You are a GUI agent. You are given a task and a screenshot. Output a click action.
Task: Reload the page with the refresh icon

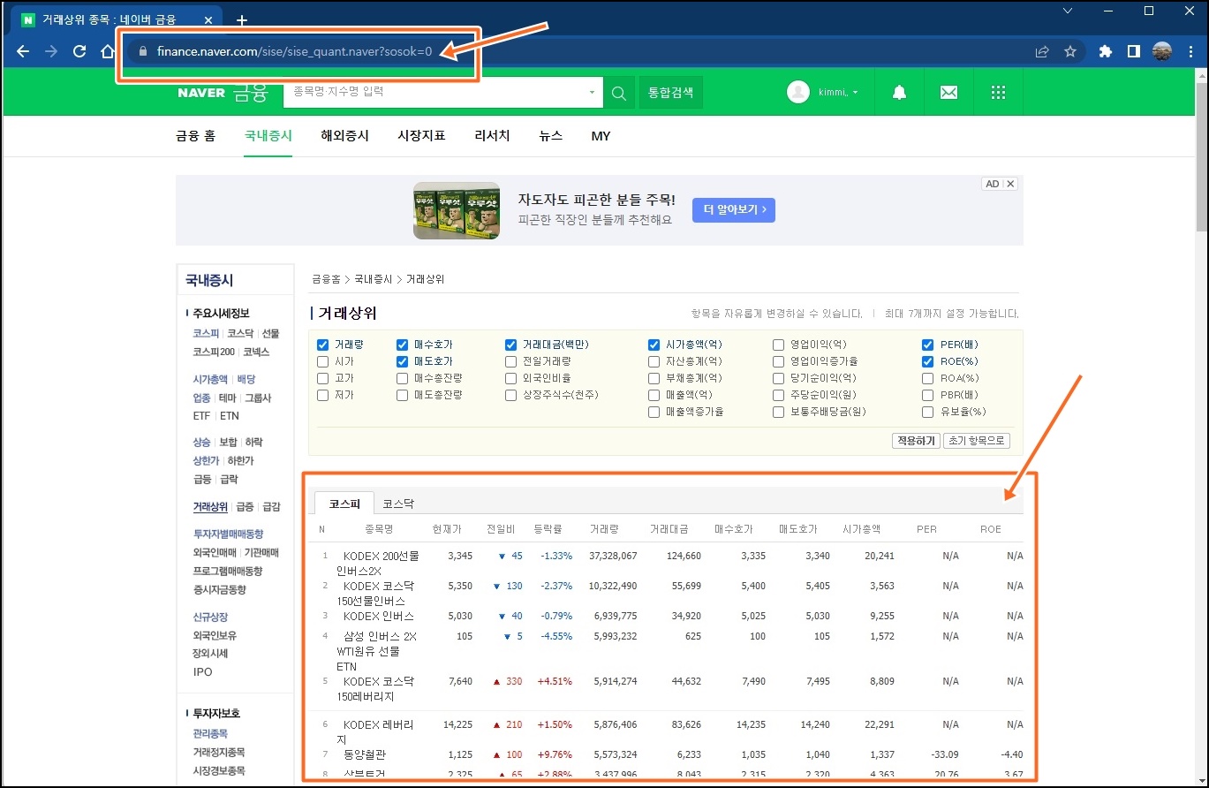click(79, 51)
